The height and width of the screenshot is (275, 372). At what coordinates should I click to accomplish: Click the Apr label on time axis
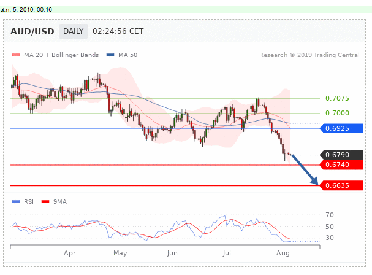[69, 253]
